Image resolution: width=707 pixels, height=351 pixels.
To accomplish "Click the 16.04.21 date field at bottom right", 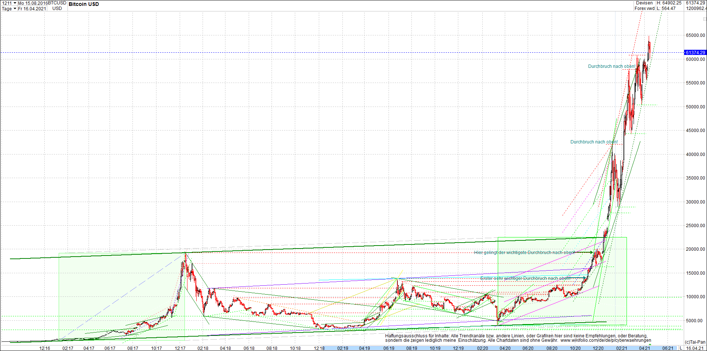I will pos(695,348).
